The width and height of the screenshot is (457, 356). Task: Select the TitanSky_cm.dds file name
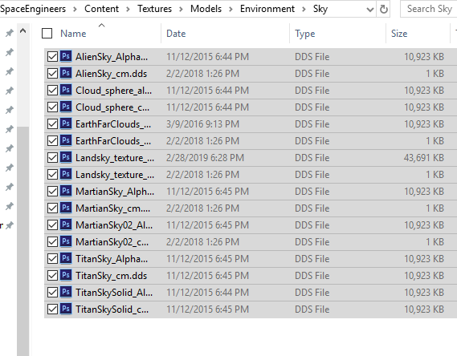tap(111, 276)
